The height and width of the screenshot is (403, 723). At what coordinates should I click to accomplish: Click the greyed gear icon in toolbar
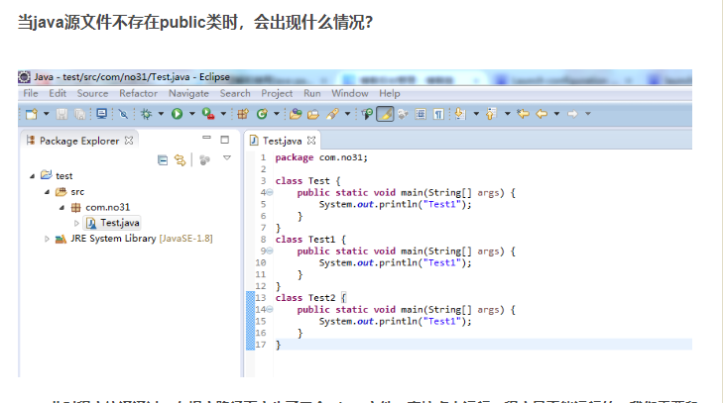(x=403, y=114)
